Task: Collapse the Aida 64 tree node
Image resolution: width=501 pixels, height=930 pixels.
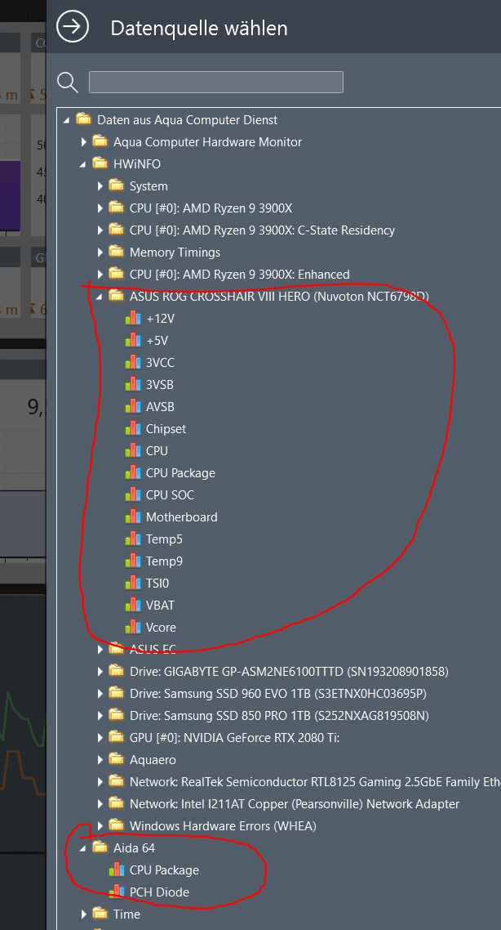Action: click(x=83, y=849)
